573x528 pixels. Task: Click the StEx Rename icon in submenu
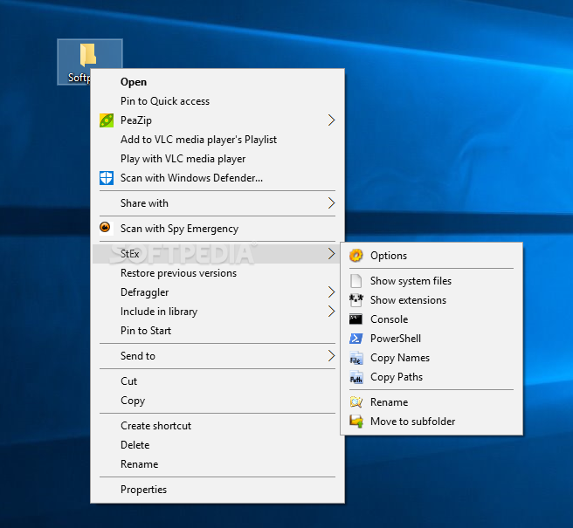pos(356,402)
